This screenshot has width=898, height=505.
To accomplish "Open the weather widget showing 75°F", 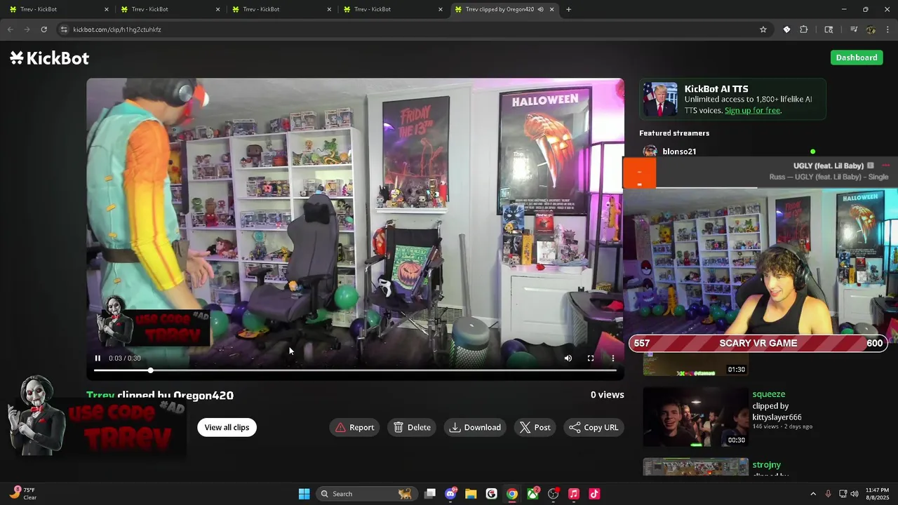I will point(23,494).
